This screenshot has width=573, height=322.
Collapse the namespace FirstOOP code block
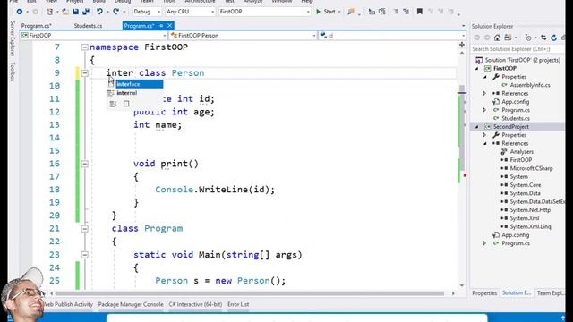[x=84, y=47]
